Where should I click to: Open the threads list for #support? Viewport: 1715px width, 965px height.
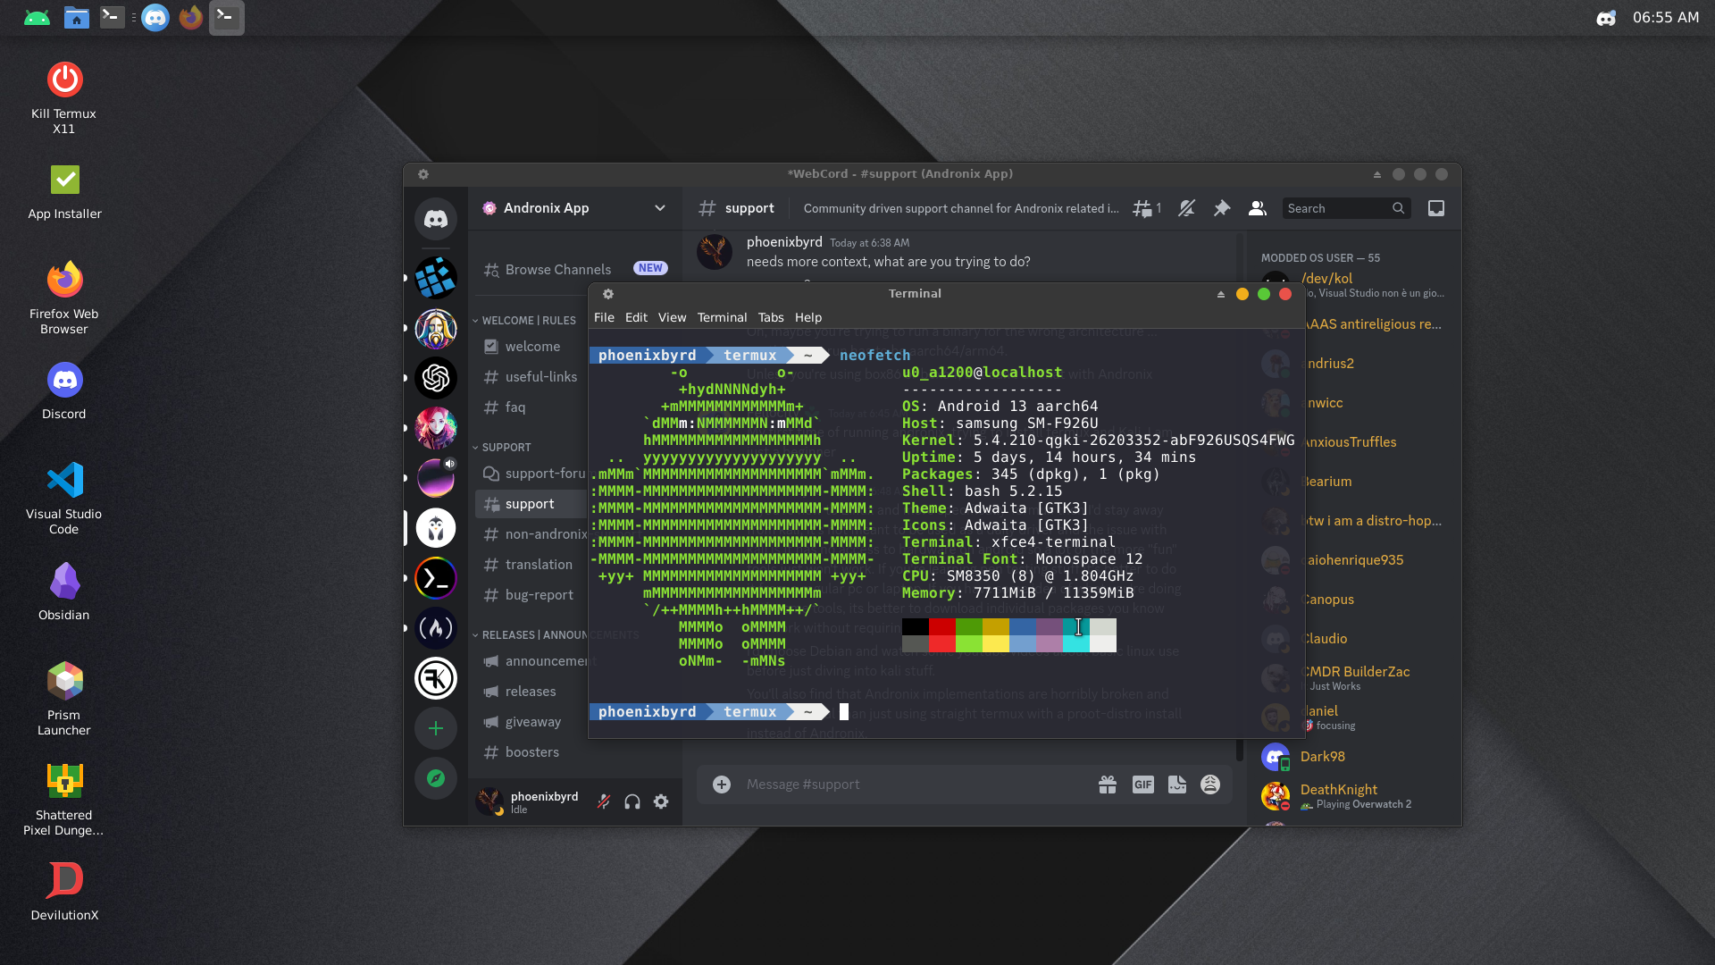[x=1143, y=208]
